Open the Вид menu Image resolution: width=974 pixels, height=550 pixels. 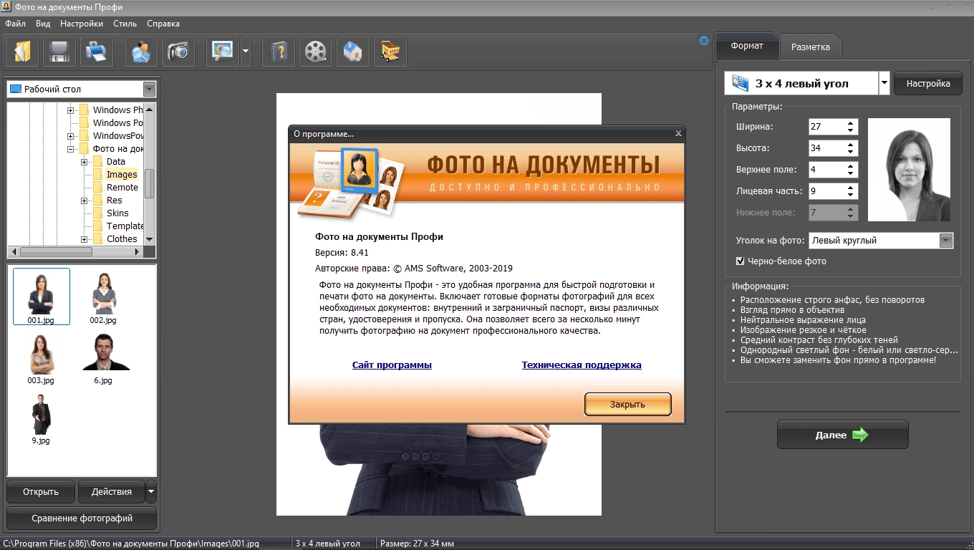tap(43, 24)
